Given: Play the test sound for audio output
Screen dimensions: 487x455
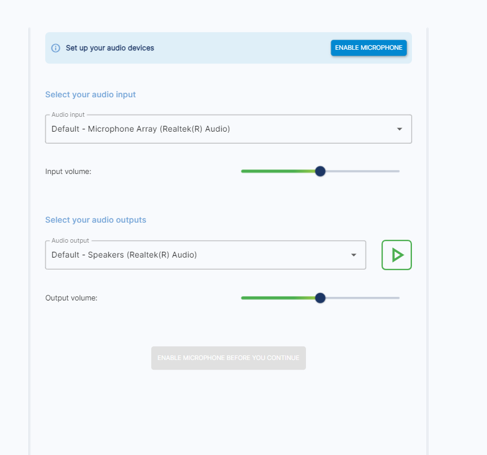Looking at the screenshot, I should point(396,255).
